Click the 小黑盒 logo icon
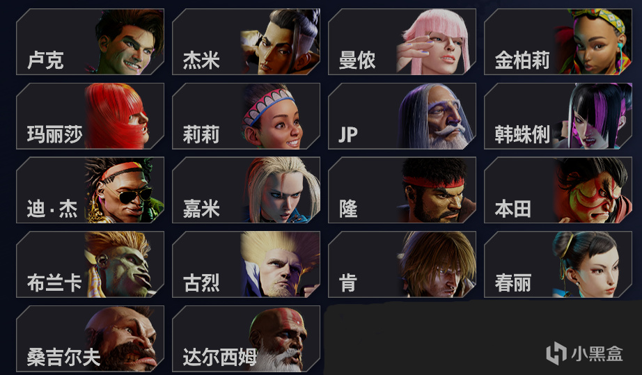This screenshot has height=375, width=642. [556, 353]
